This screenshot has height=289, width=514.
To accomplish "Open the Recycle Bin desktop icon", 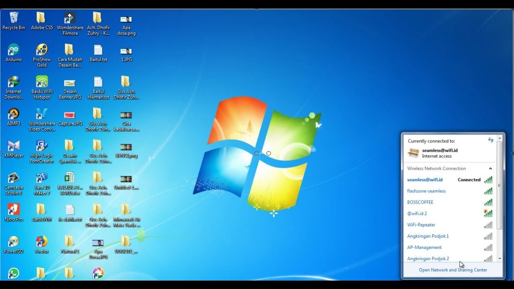I will point(14,21).
